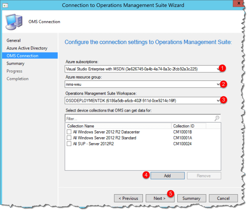Viewport: 249px width, 212px height.
Task: Go to the Summary step in sidebar
Action: pyautogui.click(x=15, y=64)
